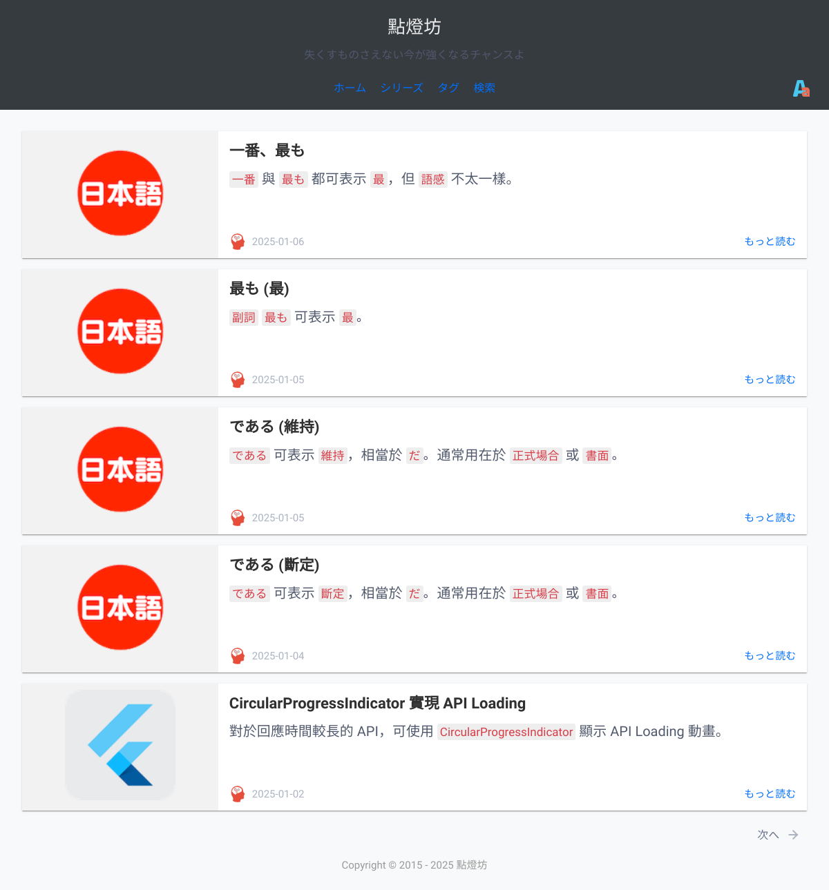Screen dimensions: 829x890
Task: Click author avatar icon on 一番、最も post
Action: [x=238, y=242]
